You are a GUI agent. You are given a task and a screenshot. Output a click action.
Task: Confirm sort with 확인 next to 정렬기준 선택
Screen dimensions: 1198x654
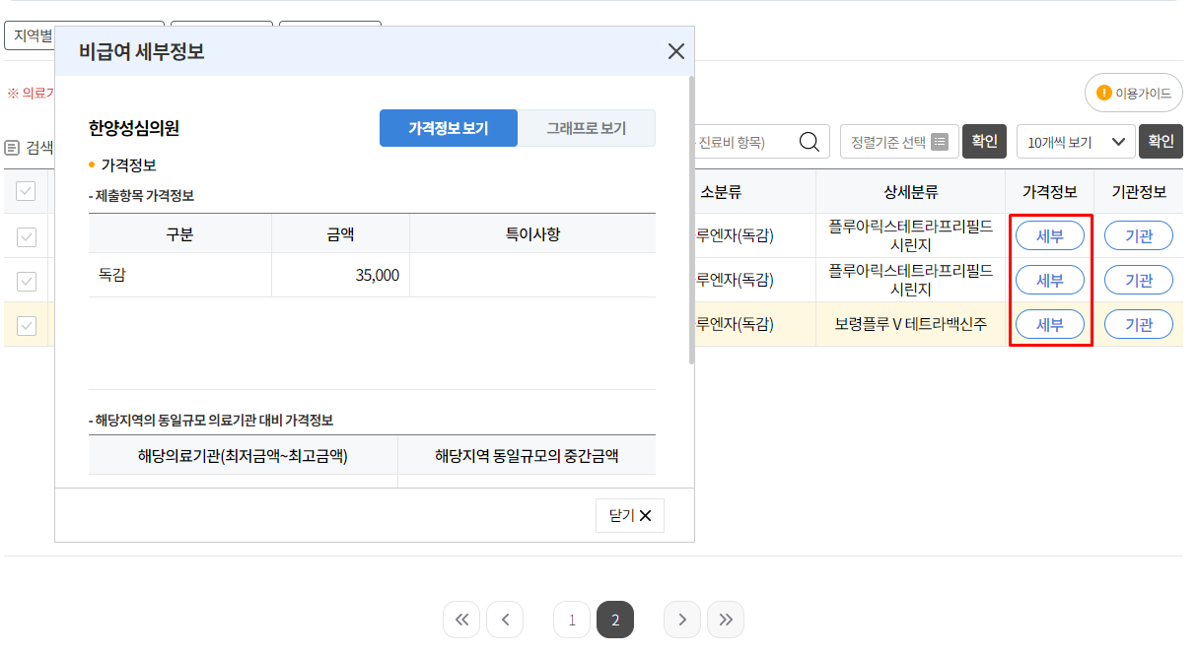984,142
